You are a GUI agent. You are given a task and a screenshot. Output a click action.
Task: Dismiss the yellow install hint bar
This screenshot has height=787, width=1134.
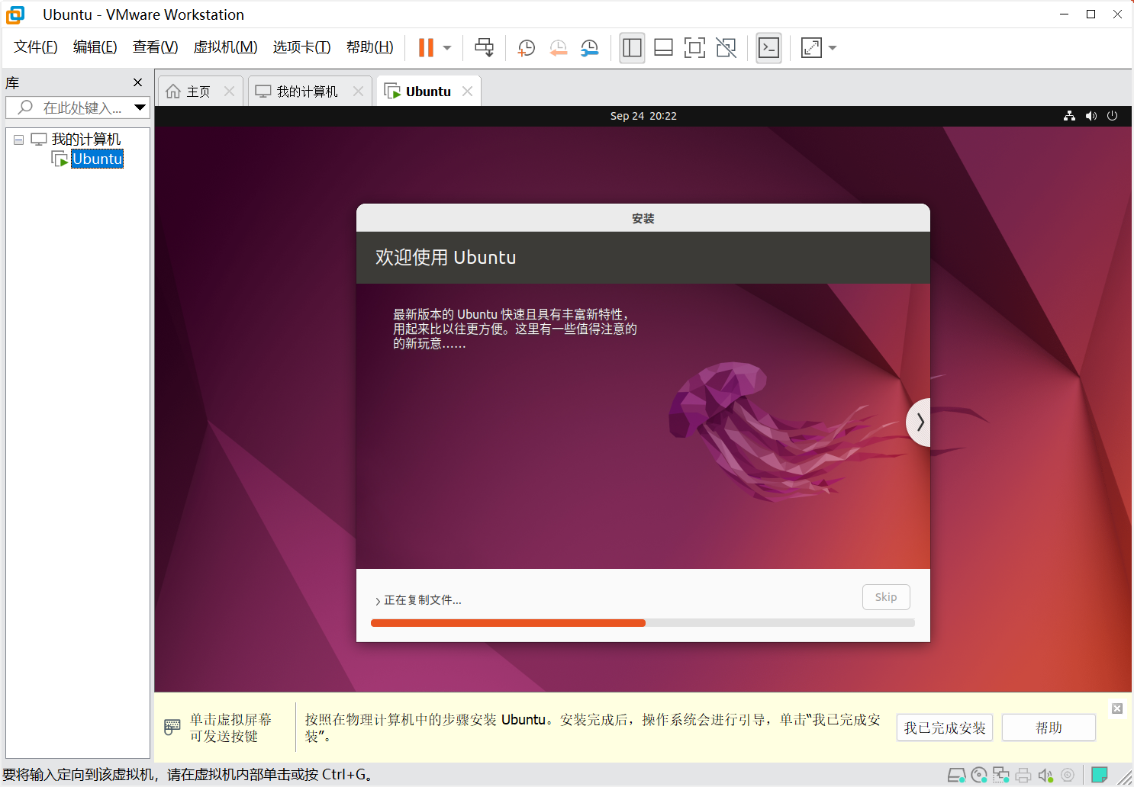[1117, 708]
